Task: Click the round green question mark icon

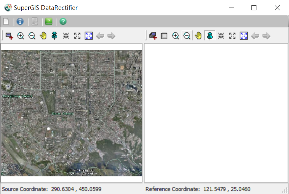Action: 63,22
